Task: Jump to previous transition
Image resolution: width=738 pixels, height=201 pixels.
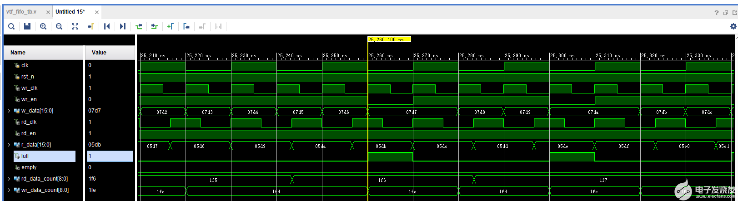Action: (x=139, y=26)
